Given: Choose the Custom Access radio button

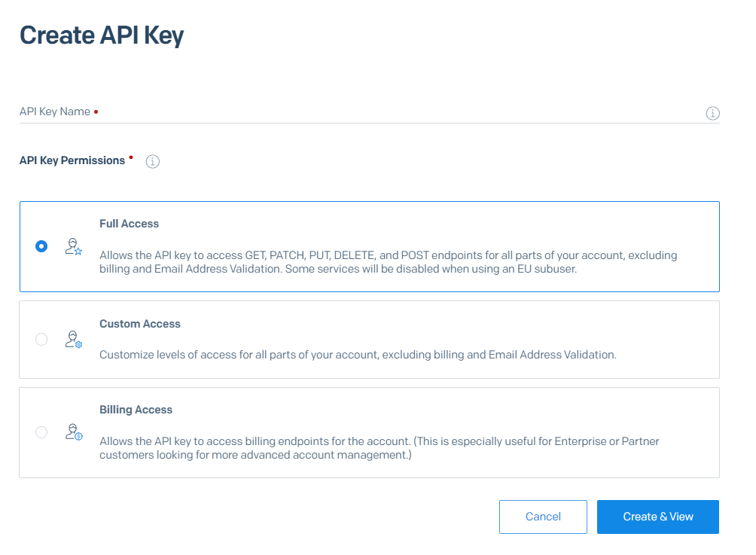Looking at the screenshot, I should pyautogui.click(x=41, y=340).
